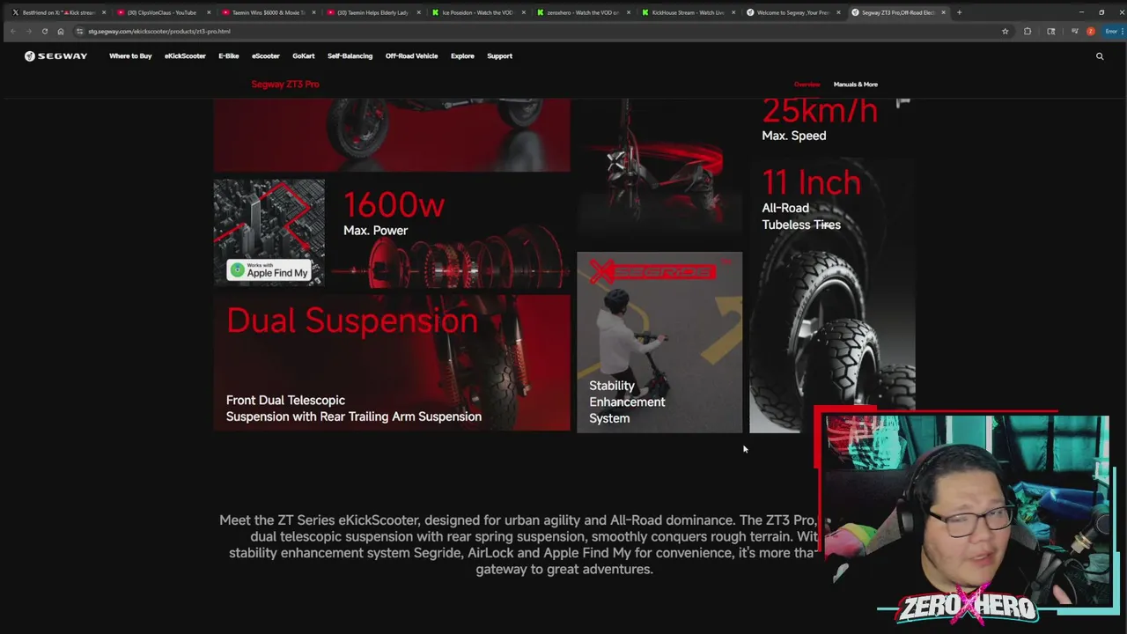Close the KickHouse Stream tab
1127x634 pixels.
click(x=733, y=12)
